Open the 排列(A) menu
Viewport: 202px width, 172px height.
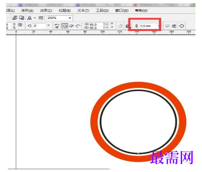pyautogui.click(x=27, y=11)
